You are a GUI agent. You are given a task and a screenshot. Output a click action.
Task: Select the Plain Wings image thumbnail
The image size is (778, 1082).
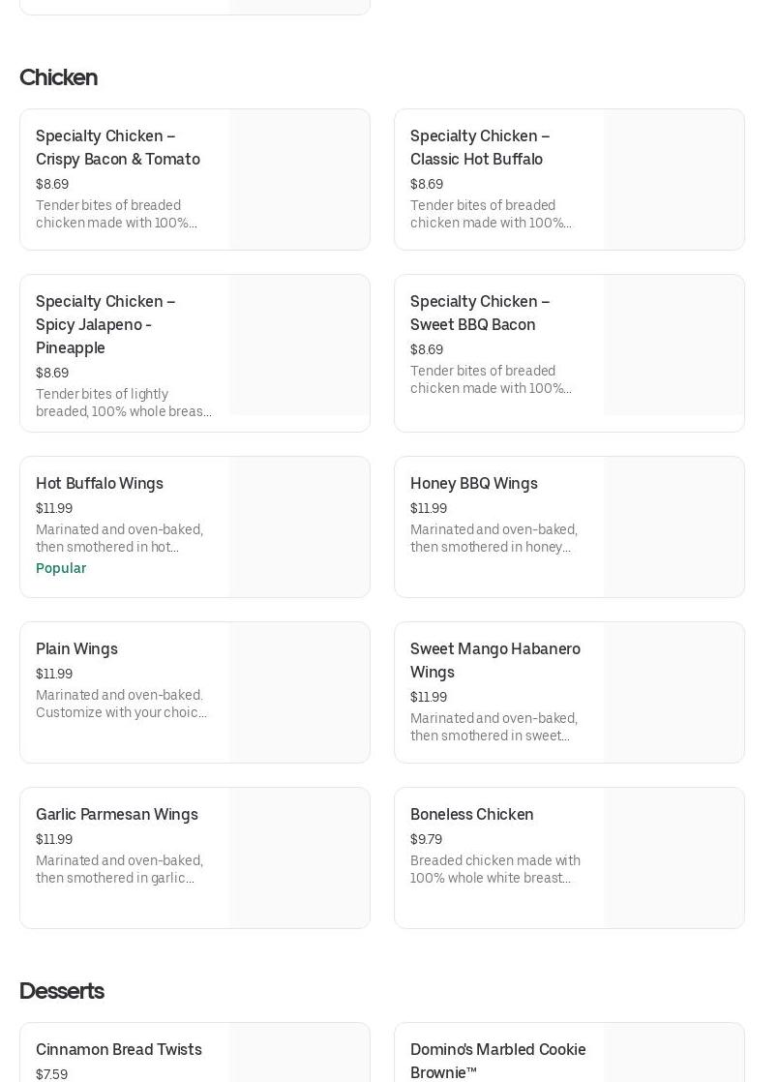click(x=299, y=692)
